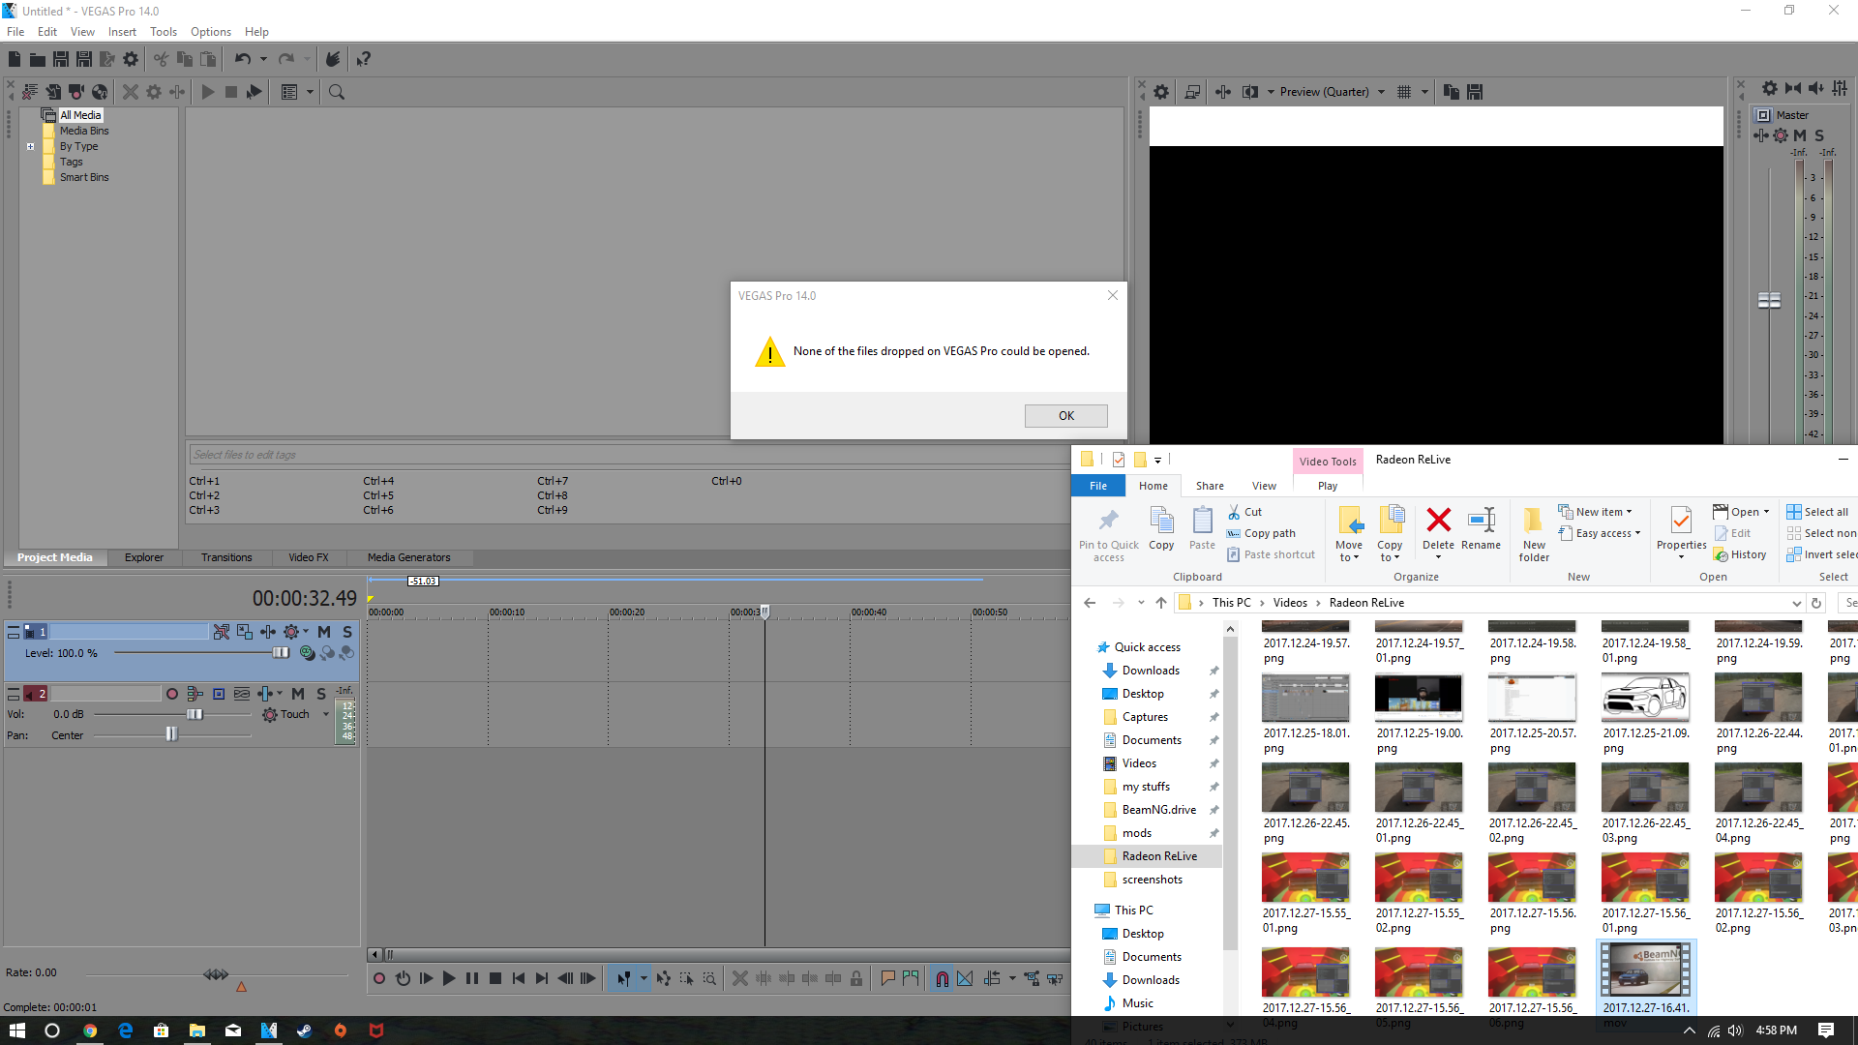This screenshot has width=1858, height=1045.
Task: Open Video Preview settings gear icon
Action: click(1161, 92)
